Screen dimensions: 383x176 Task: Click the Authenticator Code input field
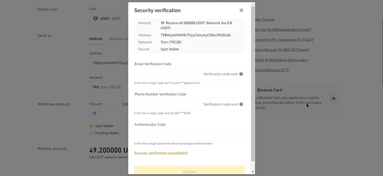pos(189,134)
